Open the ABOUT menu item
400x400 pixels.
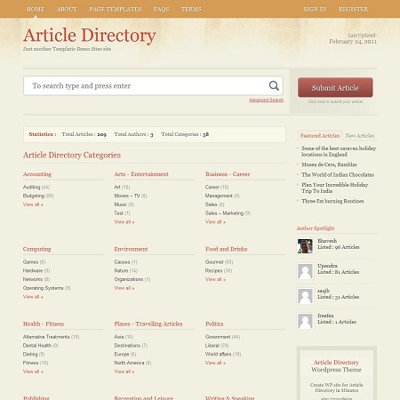pyautogui.click(x=67, y=9)
